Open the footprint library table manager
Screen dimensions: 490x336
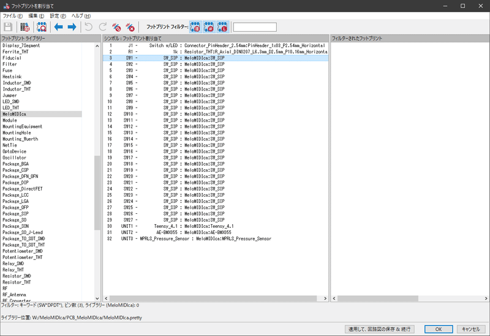click(24, 27)
